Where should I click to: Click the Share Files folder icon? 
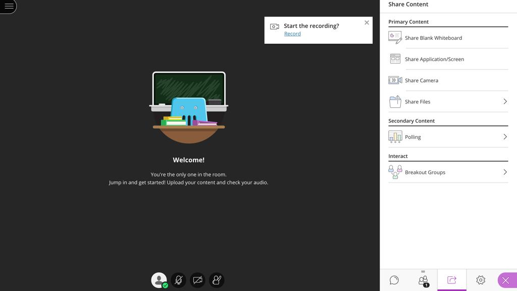tap(395, 101)
